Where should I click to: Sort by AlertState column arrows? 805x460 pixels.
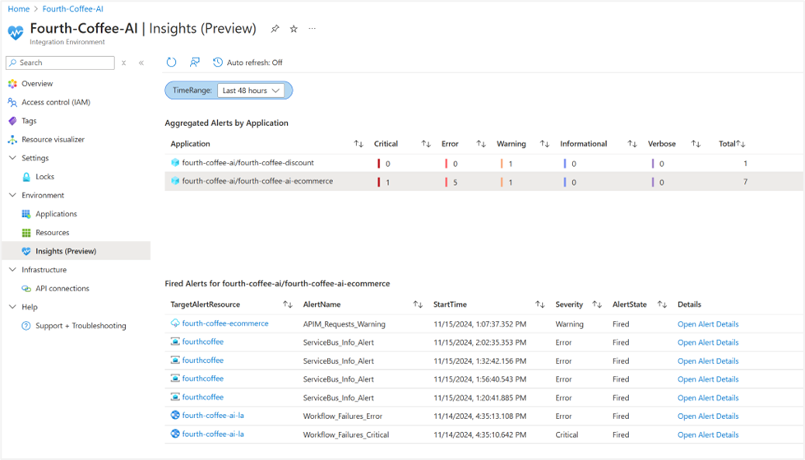click(662, 304)
